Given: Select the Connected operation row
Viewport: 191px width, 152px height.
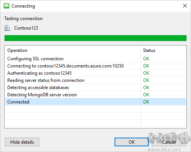Looking at the screenshot, I should pyautogui.click(x=95, y=102).
